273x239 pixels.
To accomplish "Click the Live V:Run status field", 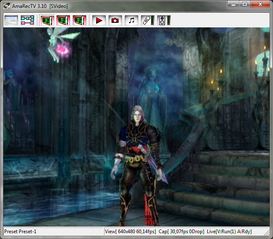I will coord(229,232).
